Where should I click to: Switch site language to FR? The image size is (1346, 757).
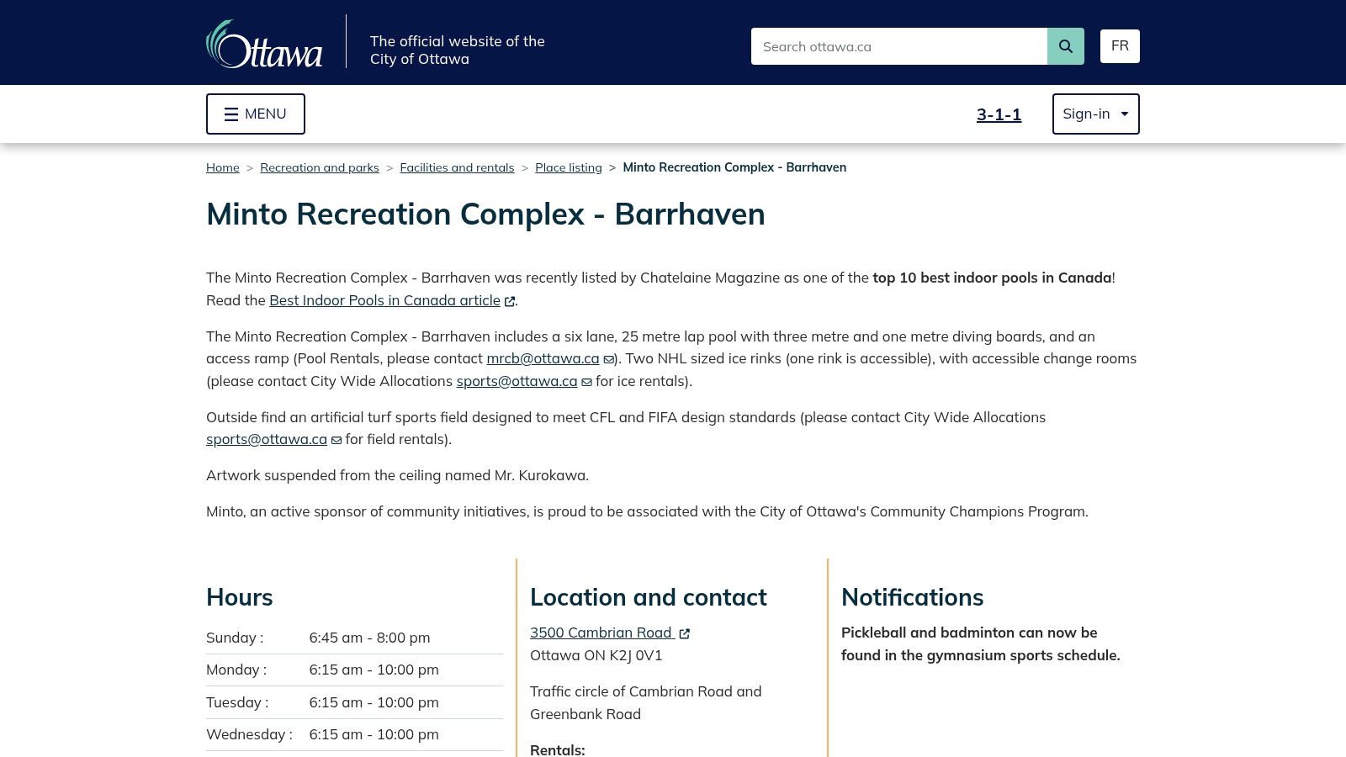(x=1120, y=46)
